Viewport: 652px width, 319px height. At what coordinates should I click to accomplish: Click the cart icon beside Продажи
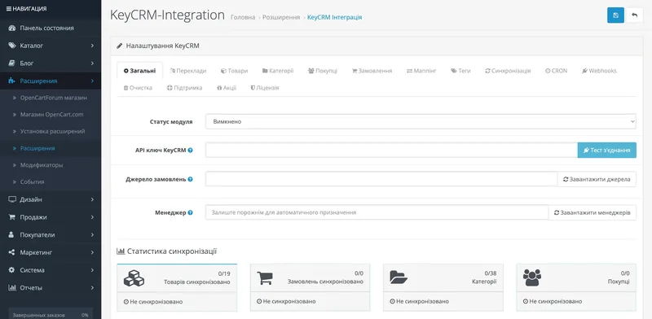click(x=12, y=217)
